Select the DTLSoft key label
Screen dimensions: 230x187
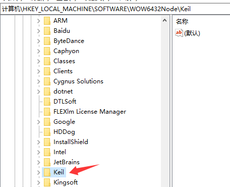[65, 102]
